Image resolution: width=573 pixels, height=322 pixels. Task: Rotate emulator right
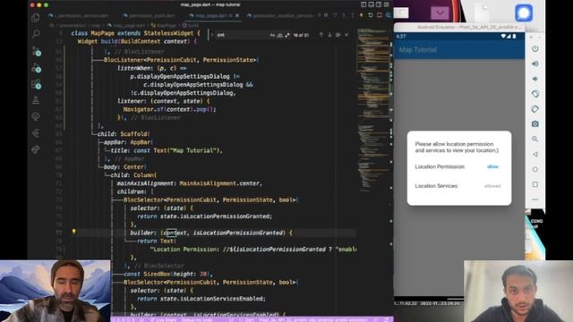tap(535, 109)
